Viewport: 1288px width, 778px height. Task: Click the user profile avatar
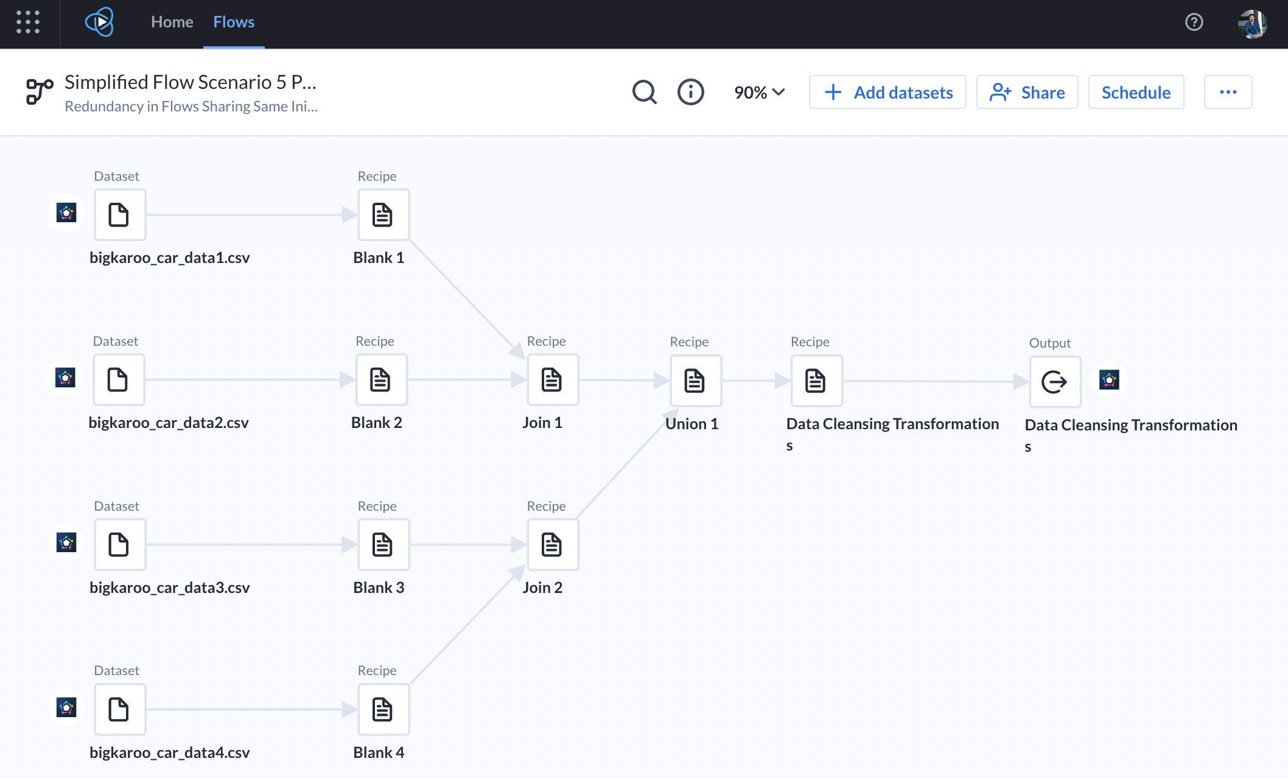[x=1252, y=24]
